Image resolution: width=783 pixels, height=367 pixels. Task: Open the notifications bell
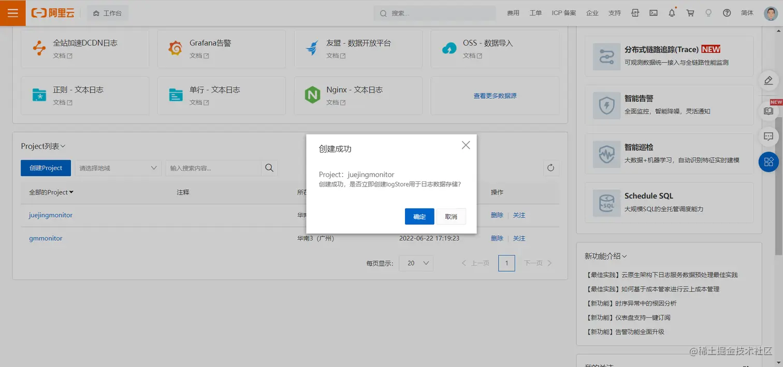[x=672, y=13]
